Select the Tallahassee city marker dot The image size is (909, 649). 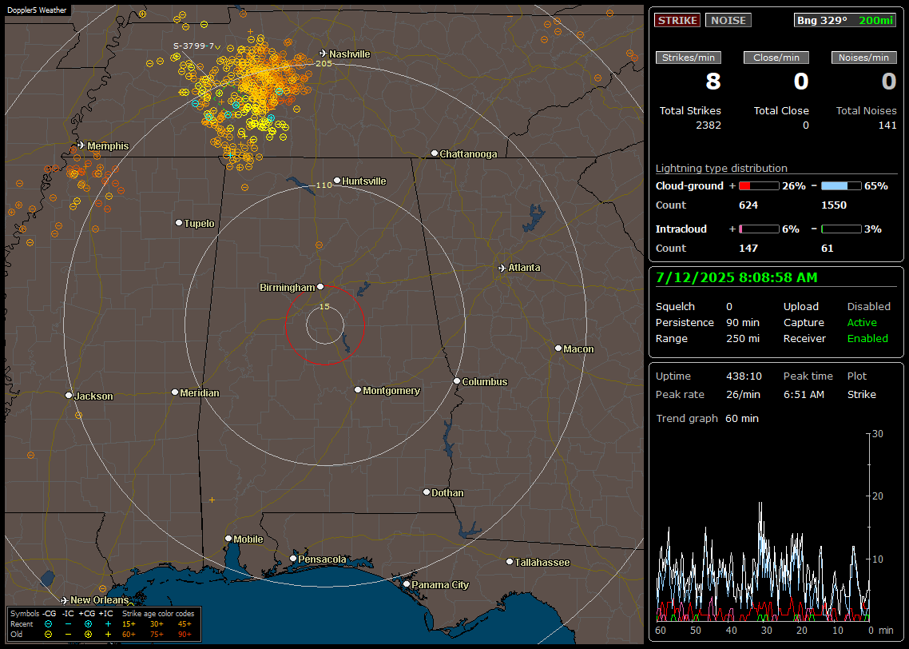tap(510, 561)
